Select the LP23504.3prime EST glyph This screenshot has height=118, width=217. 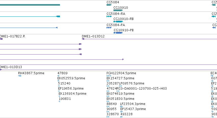(x=122, y=106)
